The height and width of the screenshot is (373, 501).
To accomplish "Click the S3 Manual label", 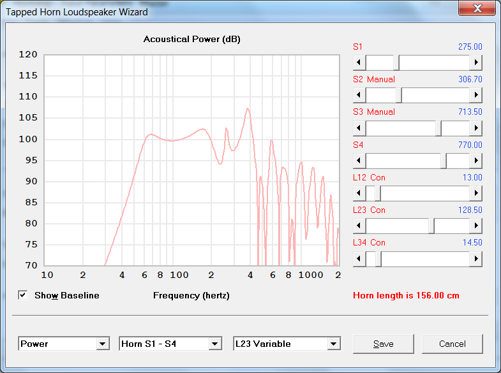I will point(374,112).
